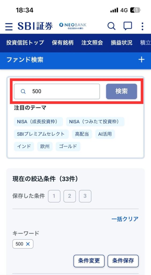
Task: Tap the NEOBANK logo
Action: [73, 26]
